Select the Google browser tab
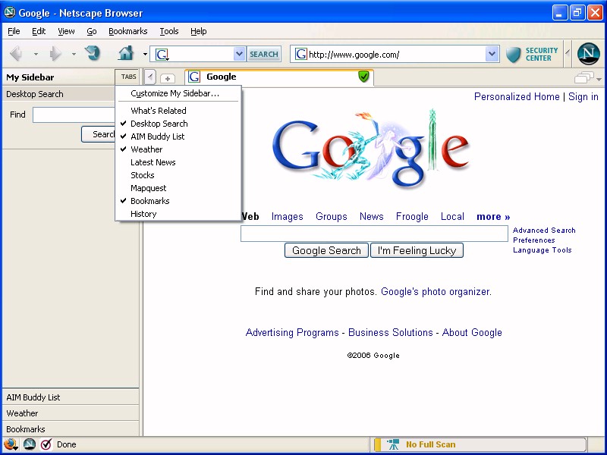Screen dimensions: 607x455 pyautogui.click(x=278, y=77)
